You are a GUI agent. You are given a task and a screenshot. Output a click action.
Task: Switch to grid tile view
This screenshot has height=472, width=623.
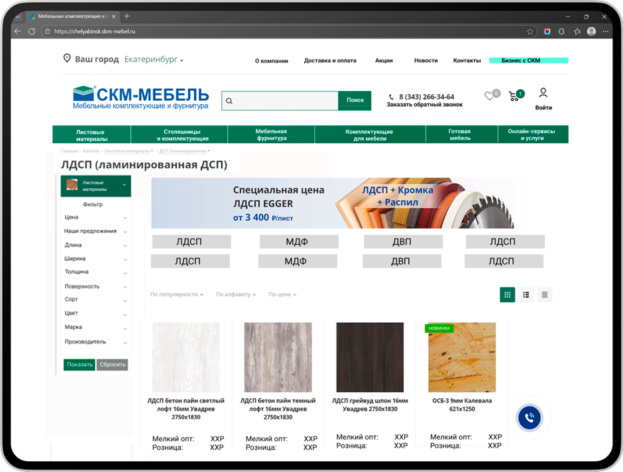click(507, 295)
